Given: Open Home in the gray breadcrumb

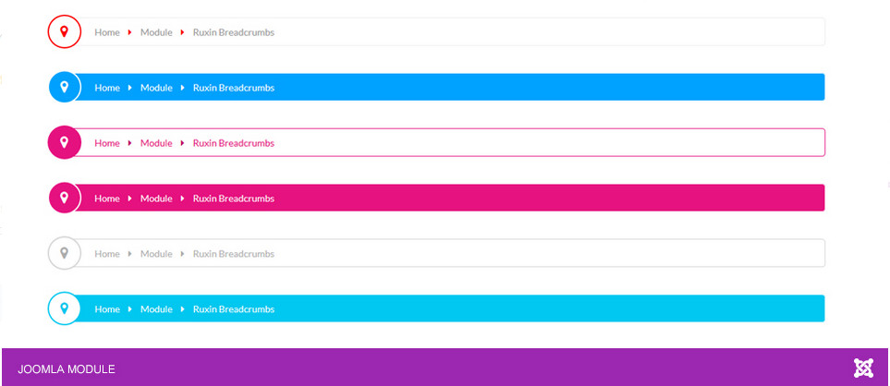Looking at the screenshot, I should [107, 254].
